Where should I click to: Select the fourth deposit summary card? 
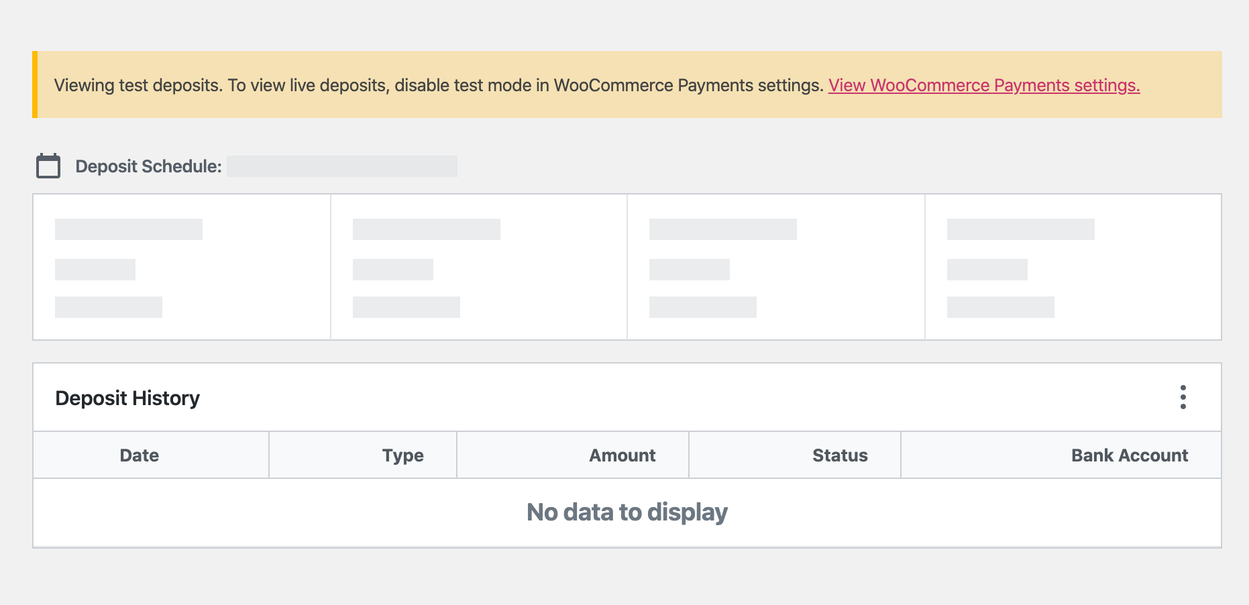1072,266
